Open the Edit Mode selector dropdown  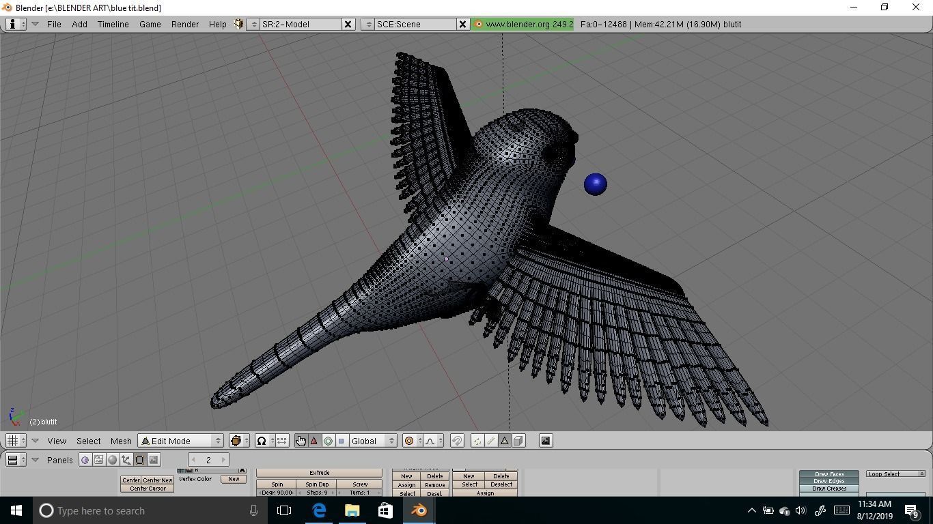[x=181, y=441]
